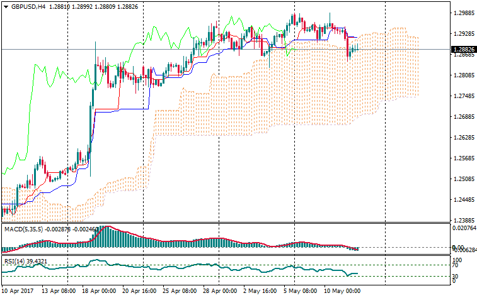Click the 1.29885 price axis level
Viewport: 477px width, 298px height.
point(463,13)
